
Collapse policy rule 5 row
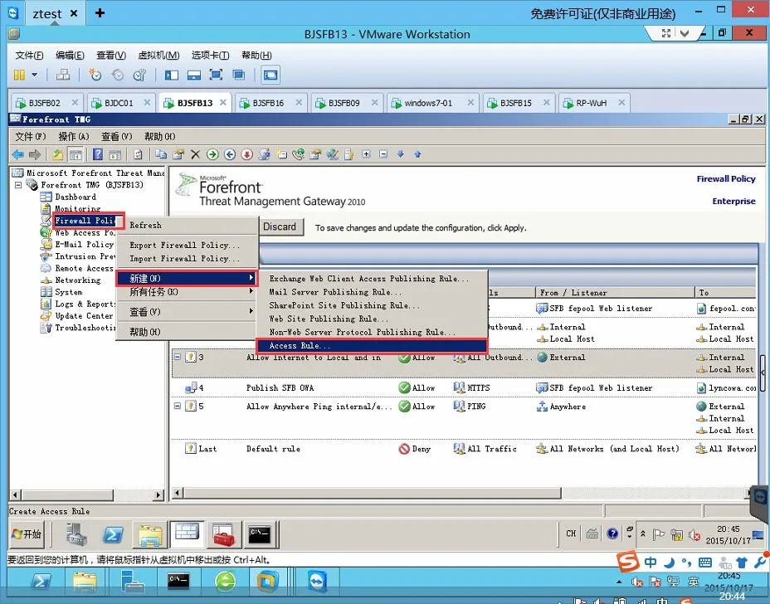[178, 406]
